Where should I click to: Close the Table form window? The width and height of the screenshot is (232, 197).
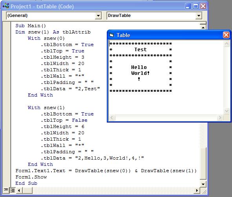[x=226, y=35]
